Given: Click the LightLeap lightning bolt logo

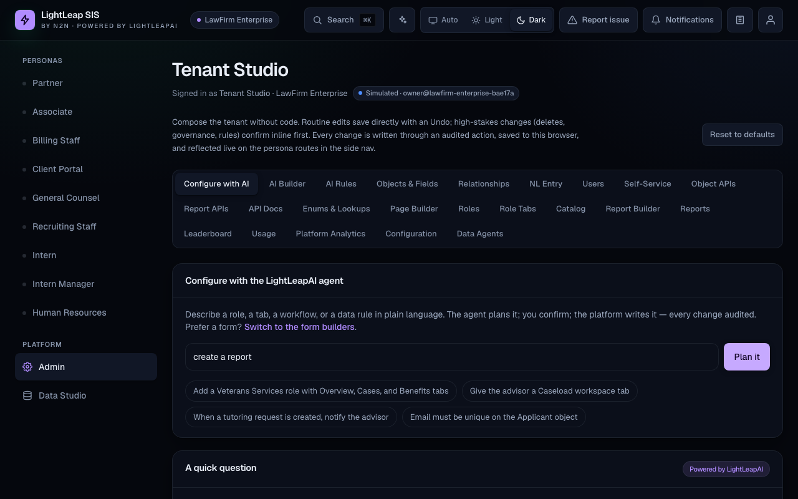Looking at the screenshot, I should (x=25, y=20).
